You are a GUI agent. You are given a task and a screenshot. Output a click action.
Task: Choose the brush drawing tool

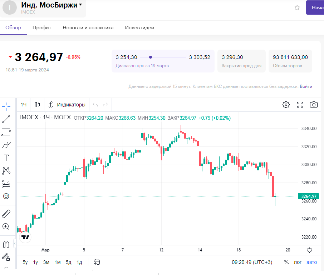click(x=6, y=145)
